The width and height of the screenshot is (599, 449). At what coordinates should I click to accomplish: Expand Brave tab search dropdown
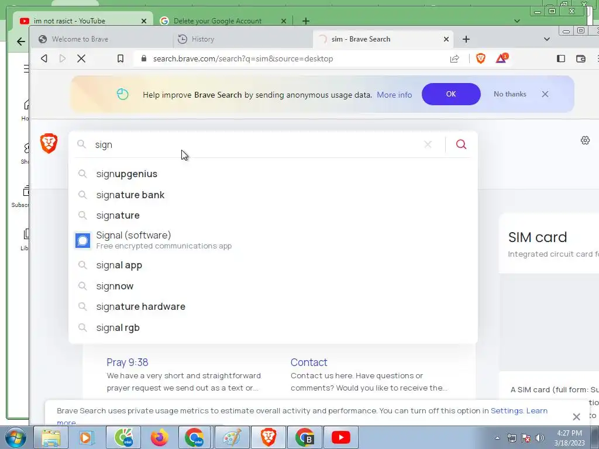[547, 39]
